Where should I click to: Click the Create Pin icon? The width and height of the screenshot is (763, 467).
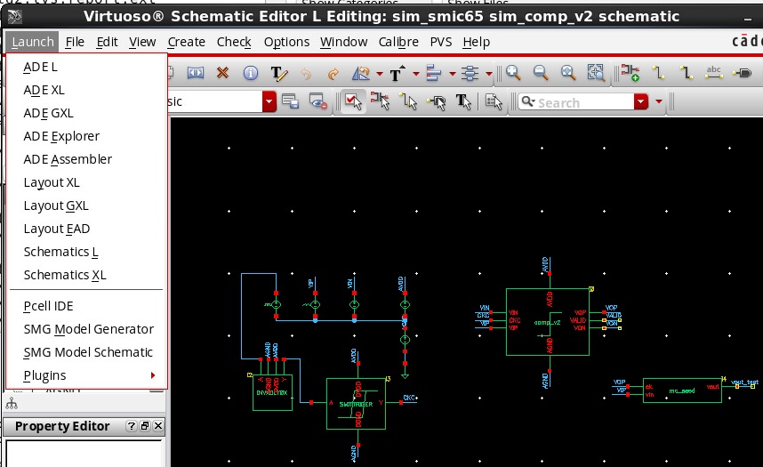pyautogui.click(x=742, y=73)
